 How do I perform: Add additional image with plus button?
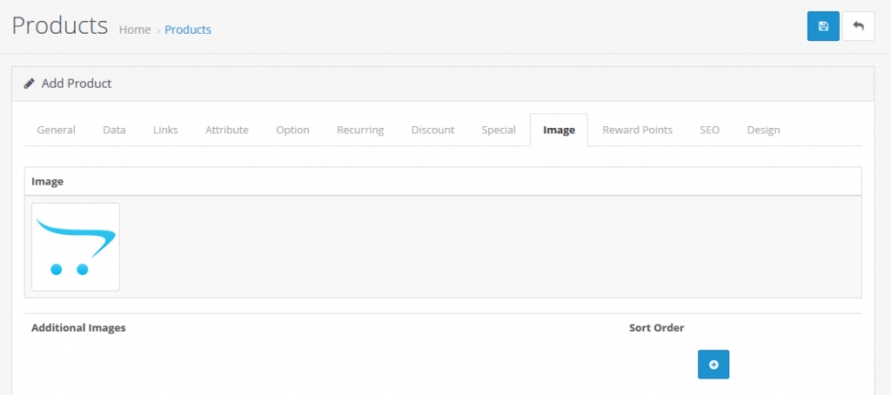click(713, 365)
